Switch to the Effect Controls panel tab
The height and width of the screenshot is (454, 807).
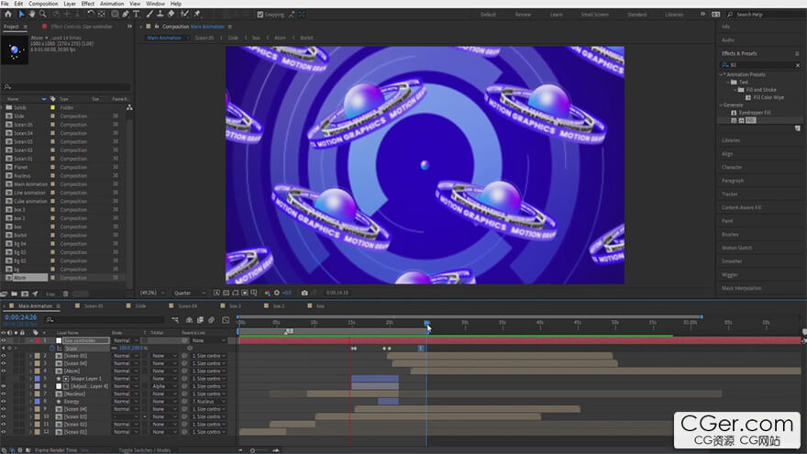[82, 27]
